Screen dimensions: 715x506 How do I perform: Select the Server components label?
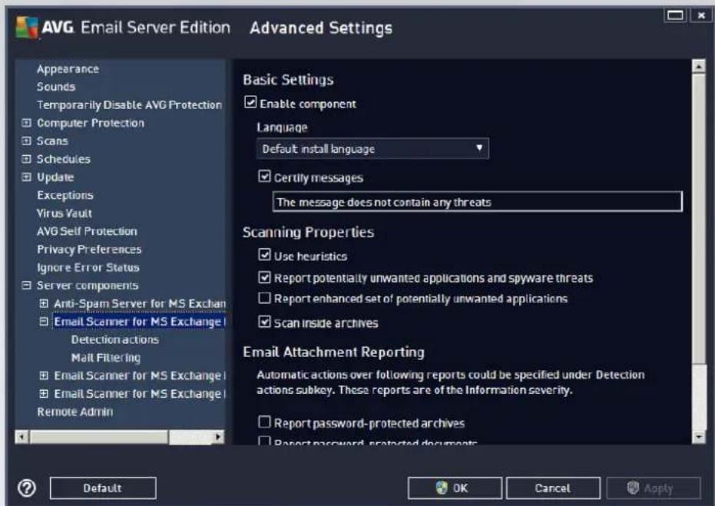click(88, 286)
